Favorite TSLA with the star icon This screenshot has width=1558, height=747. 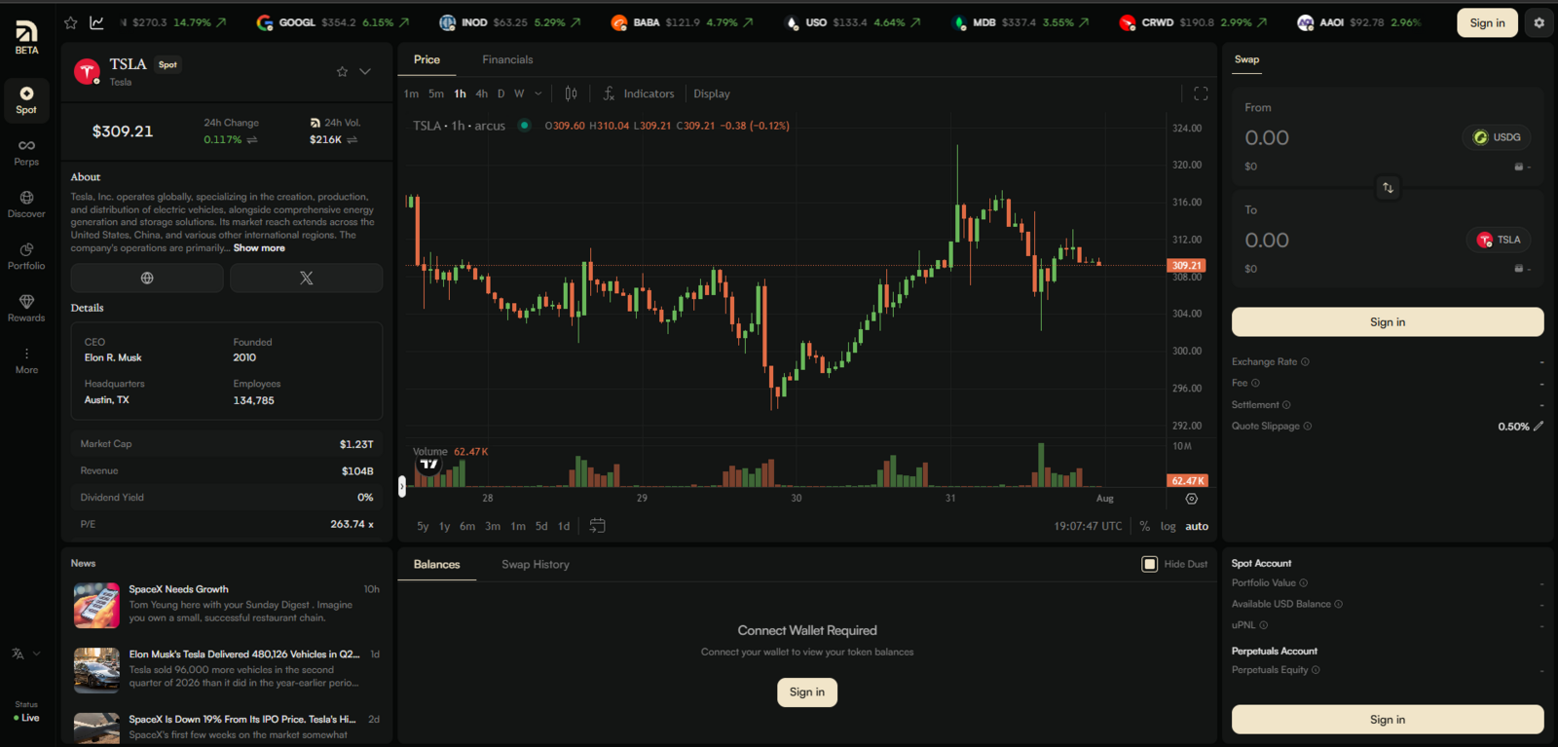[342, 71]
